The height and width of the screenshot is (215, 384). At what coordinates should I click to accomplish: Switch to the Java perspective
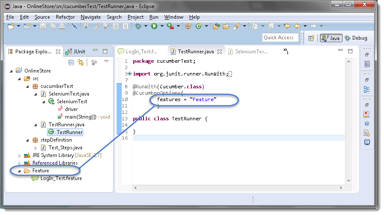point(331,38)
